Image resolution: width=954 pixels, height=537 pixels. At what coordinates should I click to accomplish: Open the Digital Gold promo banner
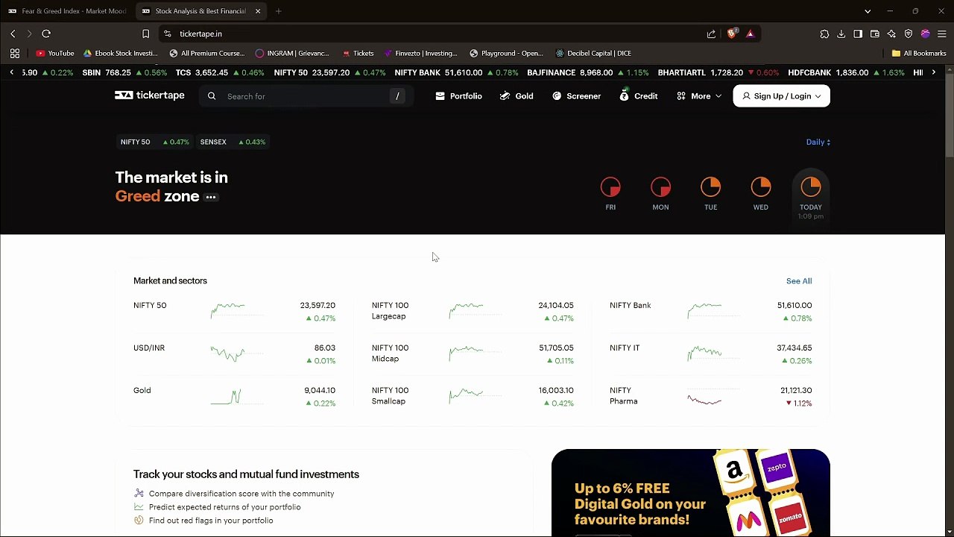coord(690,492)
